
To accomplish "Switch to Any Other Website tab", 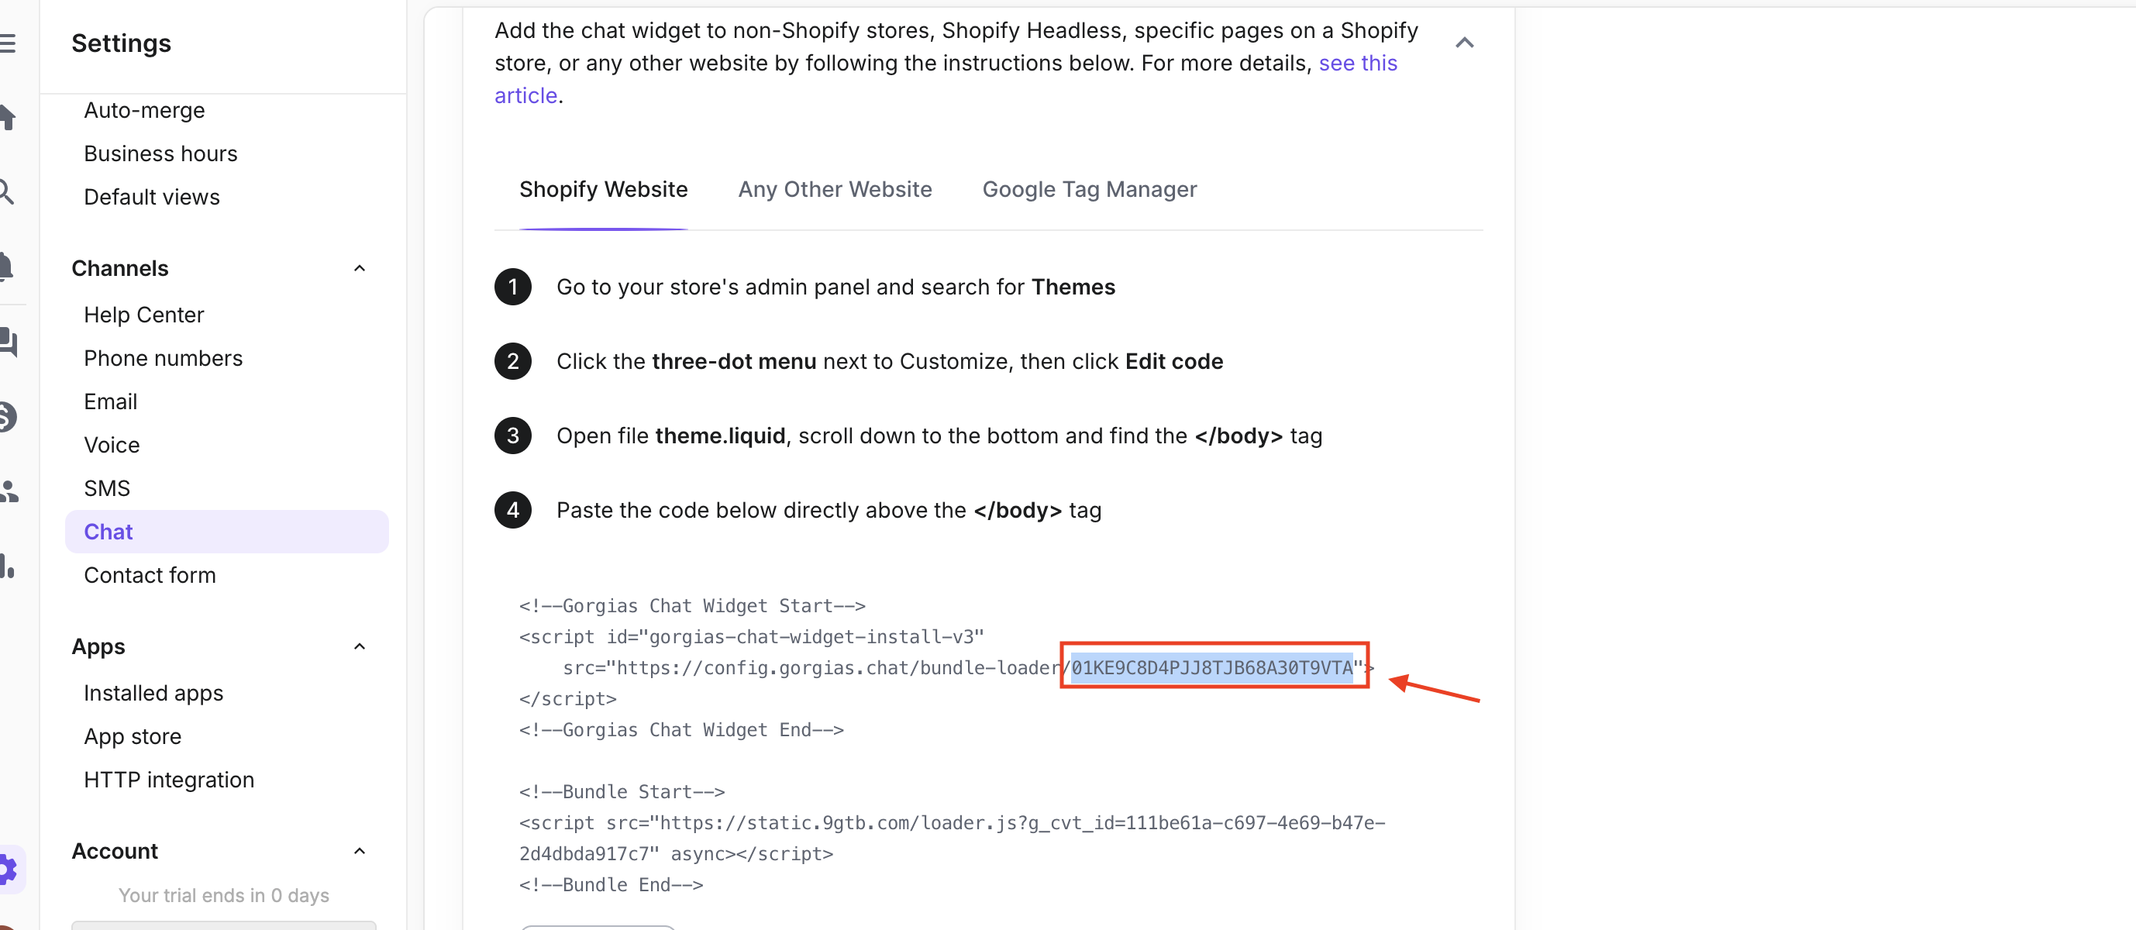I will point(835,190).
